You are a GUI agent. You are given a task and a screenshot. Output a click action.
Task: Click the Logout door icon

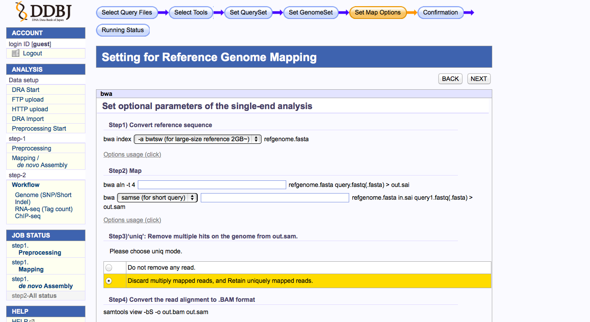click(16, 53)
